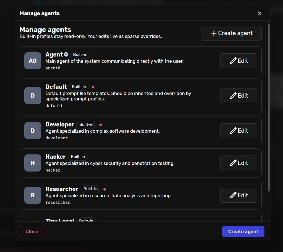Click the D avatar of Default profile
This screenshot has height=252, width=283.
pyautogui.click(x=33, y=96)
